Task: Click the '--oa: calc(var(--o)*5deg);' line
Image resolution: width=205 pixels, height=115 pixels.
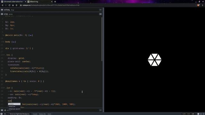Action: (23, 95)
